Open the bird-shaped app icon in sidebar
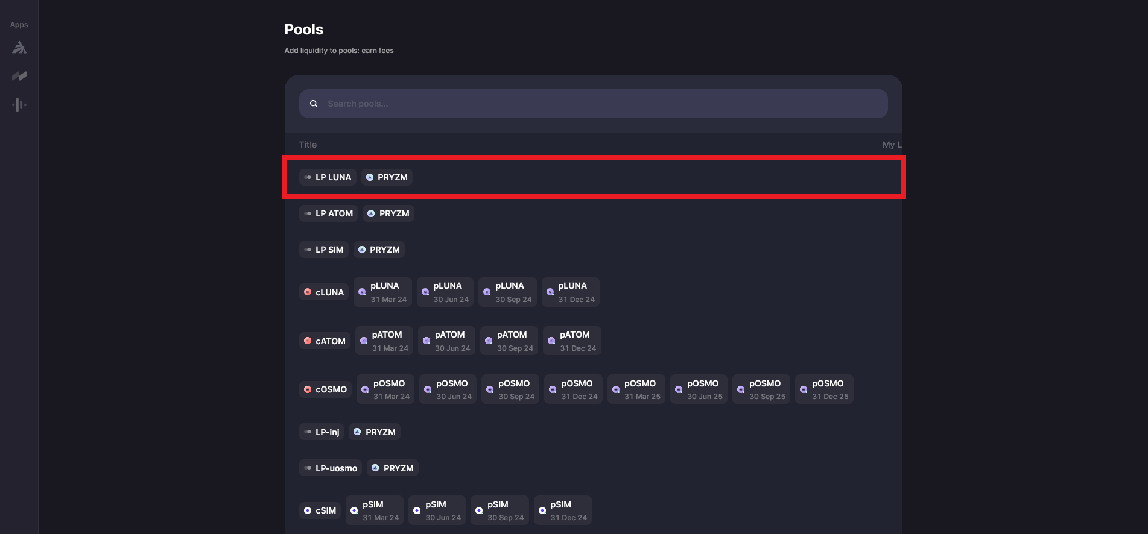Screen dimensions: 1148x534 (x=19, y=48)
